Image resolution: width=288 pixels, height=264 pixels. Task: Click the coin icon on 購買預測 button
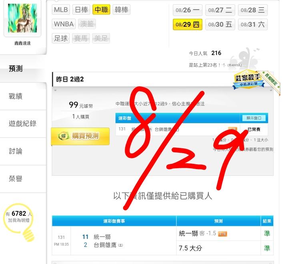(63, 136)
